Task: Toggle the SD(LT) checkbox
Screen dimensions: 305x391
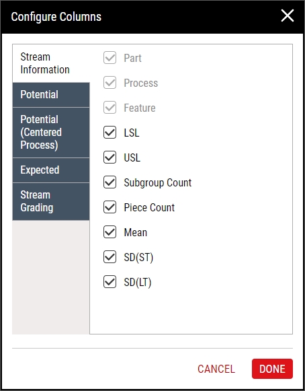Action: click(110, 282)
